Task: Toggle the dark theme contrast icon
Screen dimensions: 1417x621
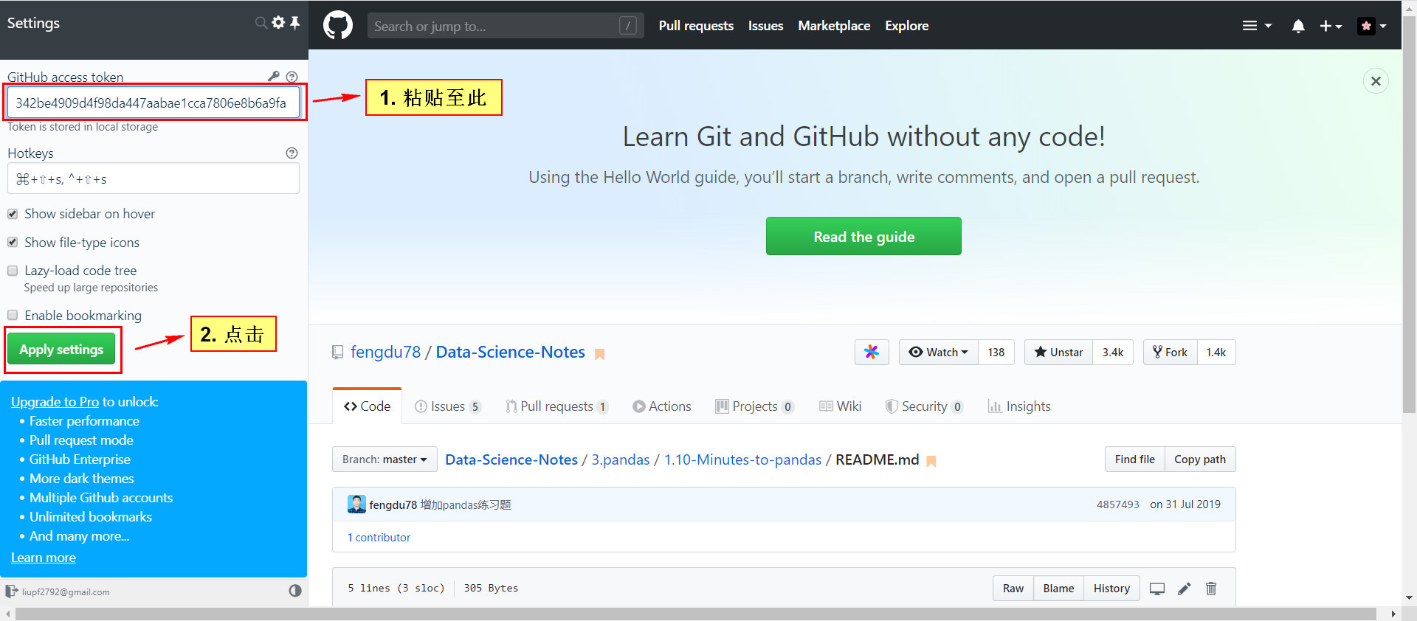Action: [x=295, y=591]
